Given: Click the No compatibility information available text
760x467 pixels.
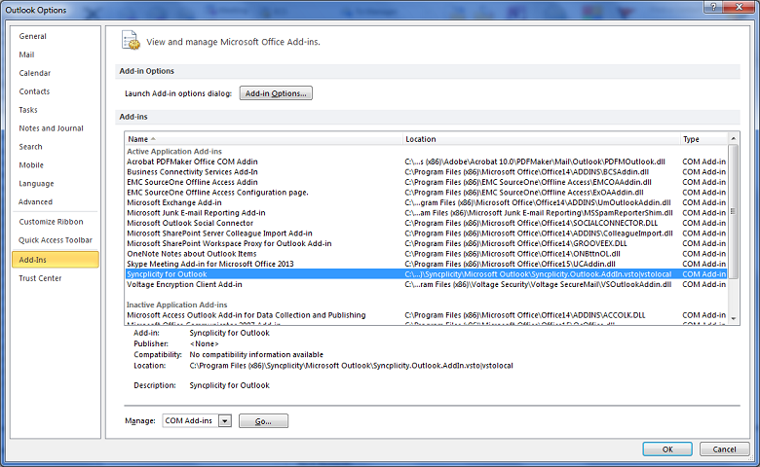Looking at the screenshot, I should pyautogui.click(x=256, y=355).
